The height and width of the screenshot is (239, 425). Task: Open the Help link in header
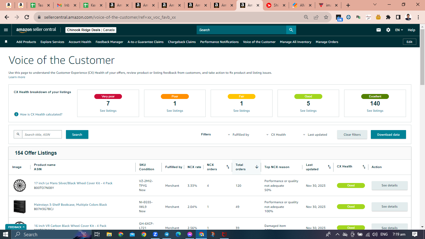coord(411,30)
